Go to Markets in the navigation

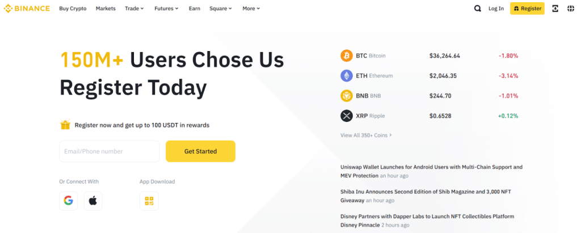pyautogui.click(x=106, y=9)
